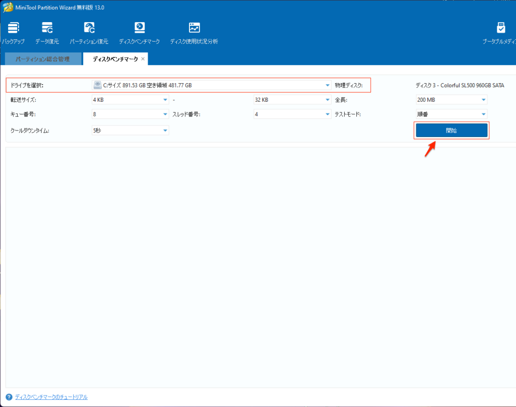Open the 4 KB transfer size dropdown
516x407 pixels.
point(165,100)
